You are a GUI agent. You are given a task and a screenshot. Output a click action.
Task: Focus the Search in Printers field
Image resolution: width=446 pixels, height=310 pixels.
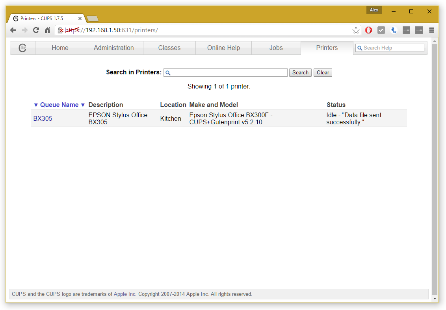(225, 73)
